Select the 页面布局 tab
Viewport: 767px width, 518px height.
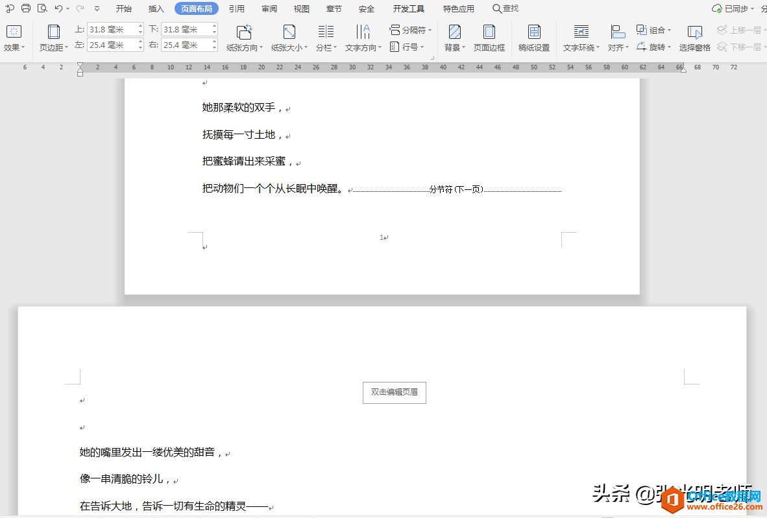(197, 9)
